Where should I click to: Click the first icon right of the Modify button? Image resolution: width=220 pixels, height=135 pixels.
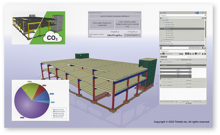186,53
